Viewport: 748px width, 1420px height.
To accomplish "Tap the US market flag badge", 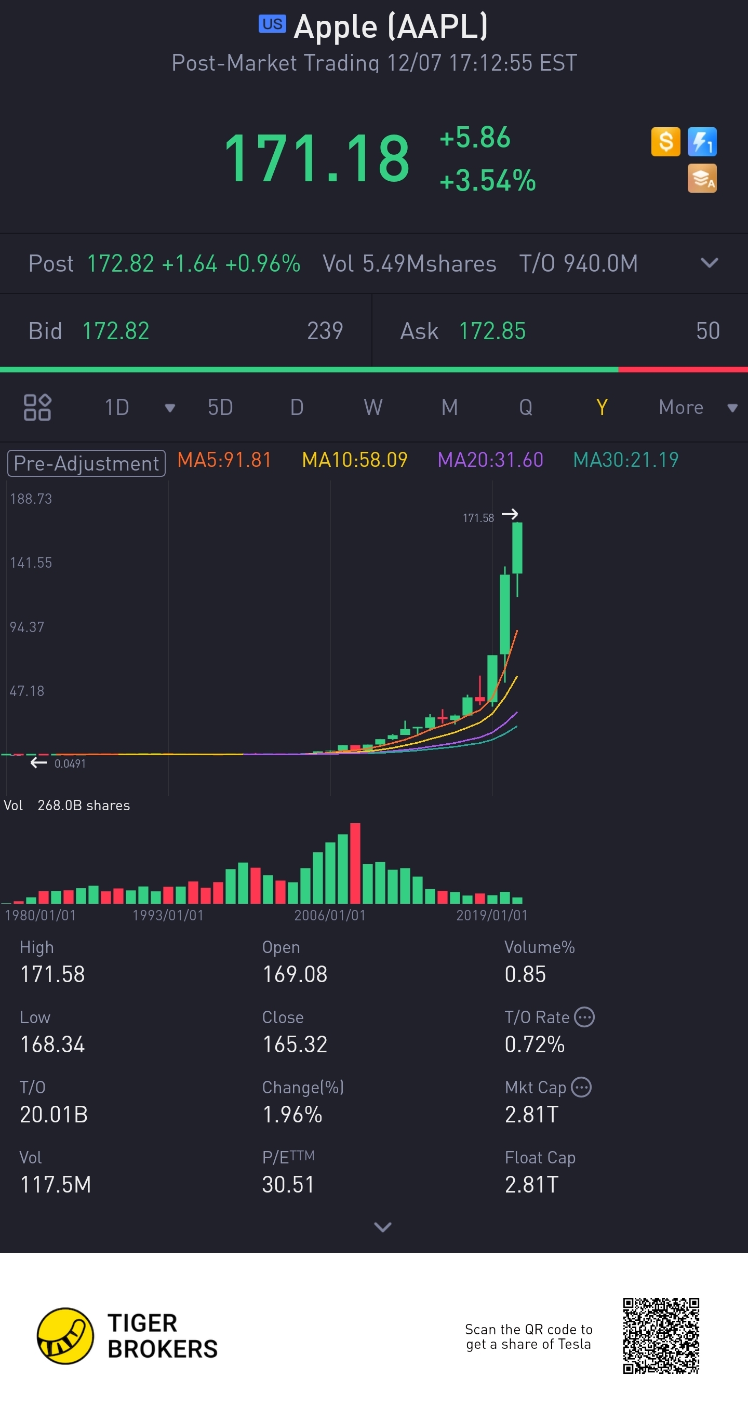I will tap(272, 24).
